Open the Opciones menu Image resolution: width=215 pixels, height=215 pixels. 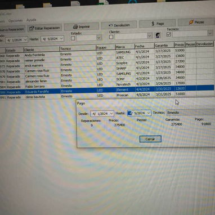click(x=16, y=21)
